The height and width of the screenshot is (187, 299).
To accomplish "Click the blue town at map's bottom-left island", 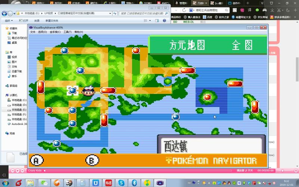I will pos(56,143).
